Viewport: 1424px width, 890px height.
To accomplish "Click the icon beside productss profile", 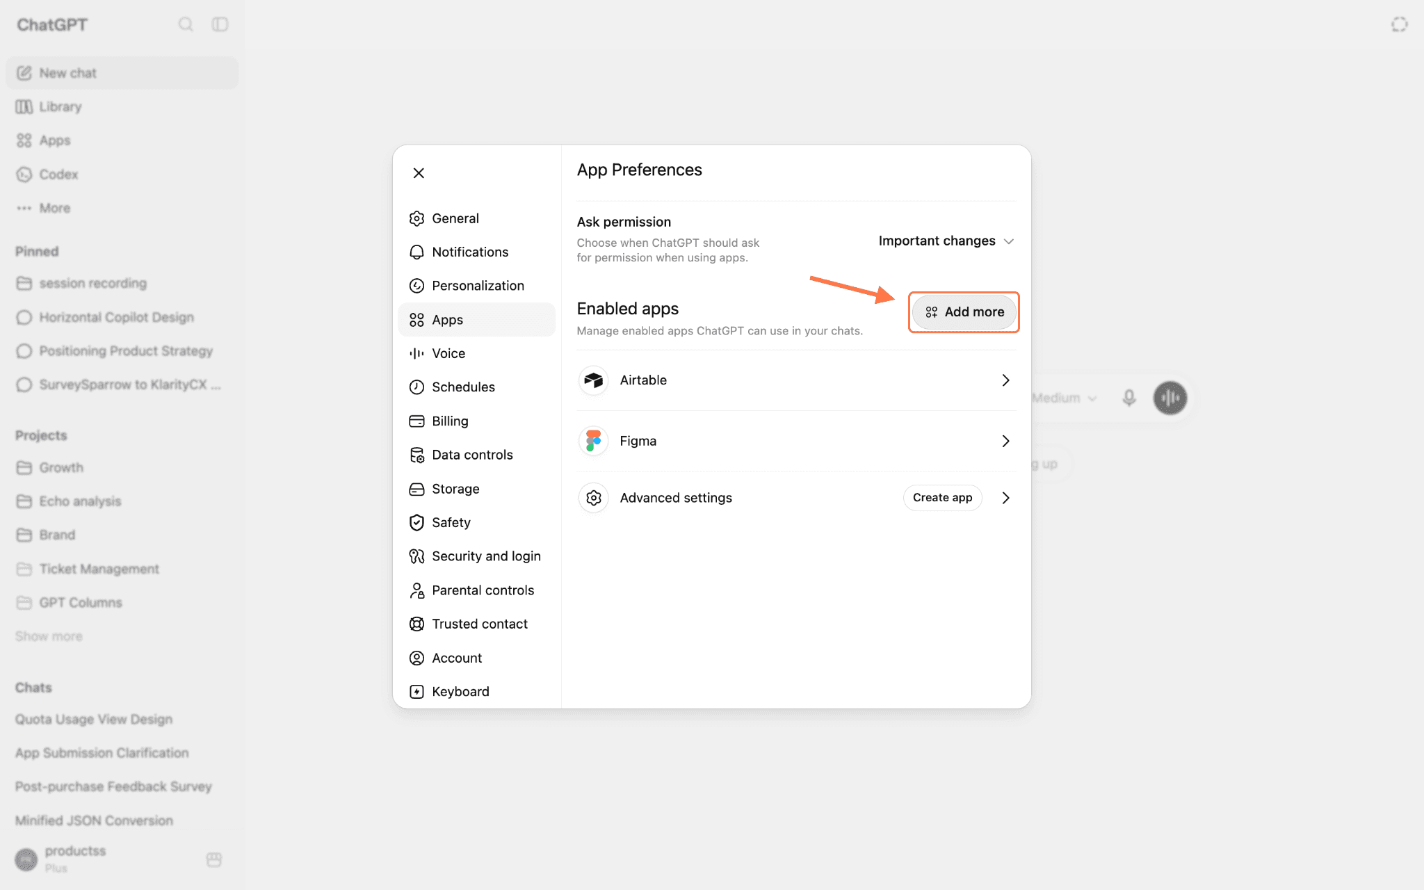I will pyautogui.click(x=214, y=859).
